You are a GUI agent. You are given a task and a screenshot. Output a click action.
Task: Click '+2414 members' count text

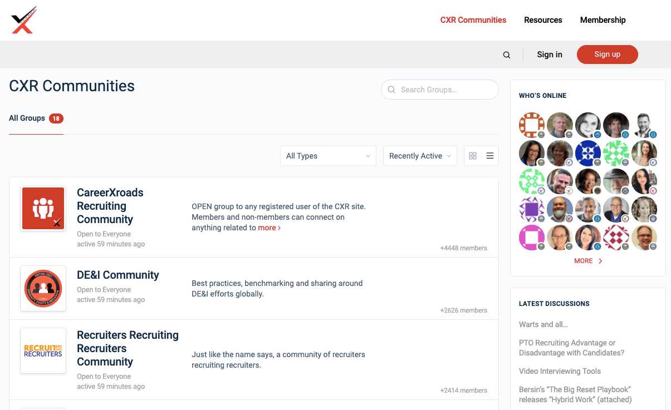pos(463,391)
